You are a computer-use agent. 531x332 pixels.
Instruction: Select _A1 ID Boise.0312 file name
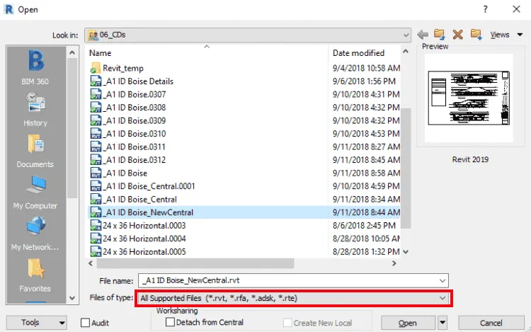click(135, 160)
